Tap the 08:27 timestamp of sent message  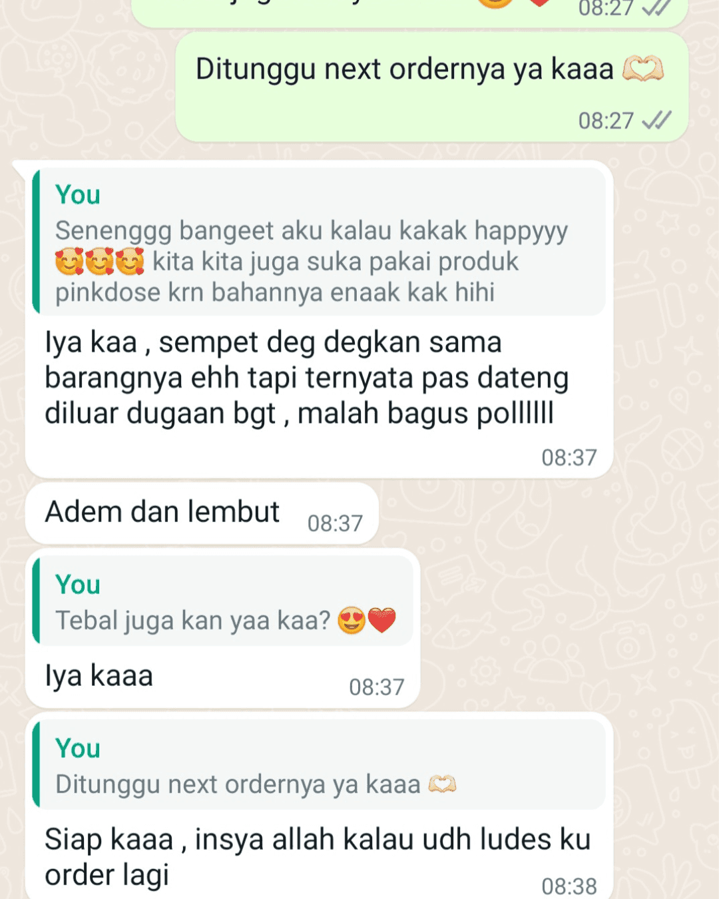click(606, 121)
